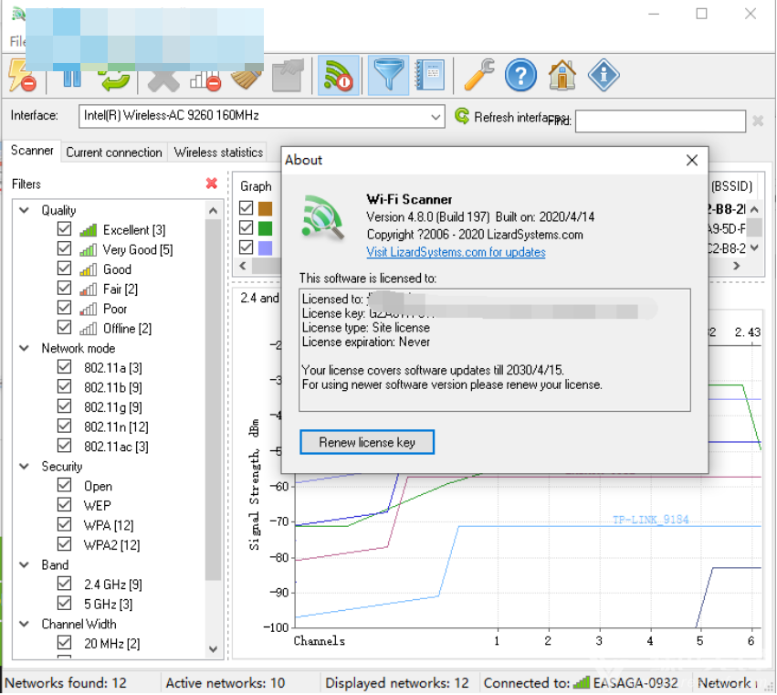Click inside the Find input field
777x695 pixels.
(660, 121)
